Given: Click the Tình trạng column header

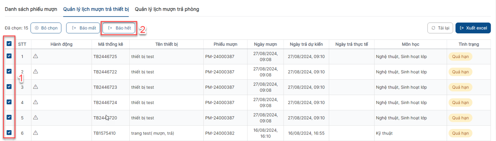Looking at the screenshot, I should 469,44.
